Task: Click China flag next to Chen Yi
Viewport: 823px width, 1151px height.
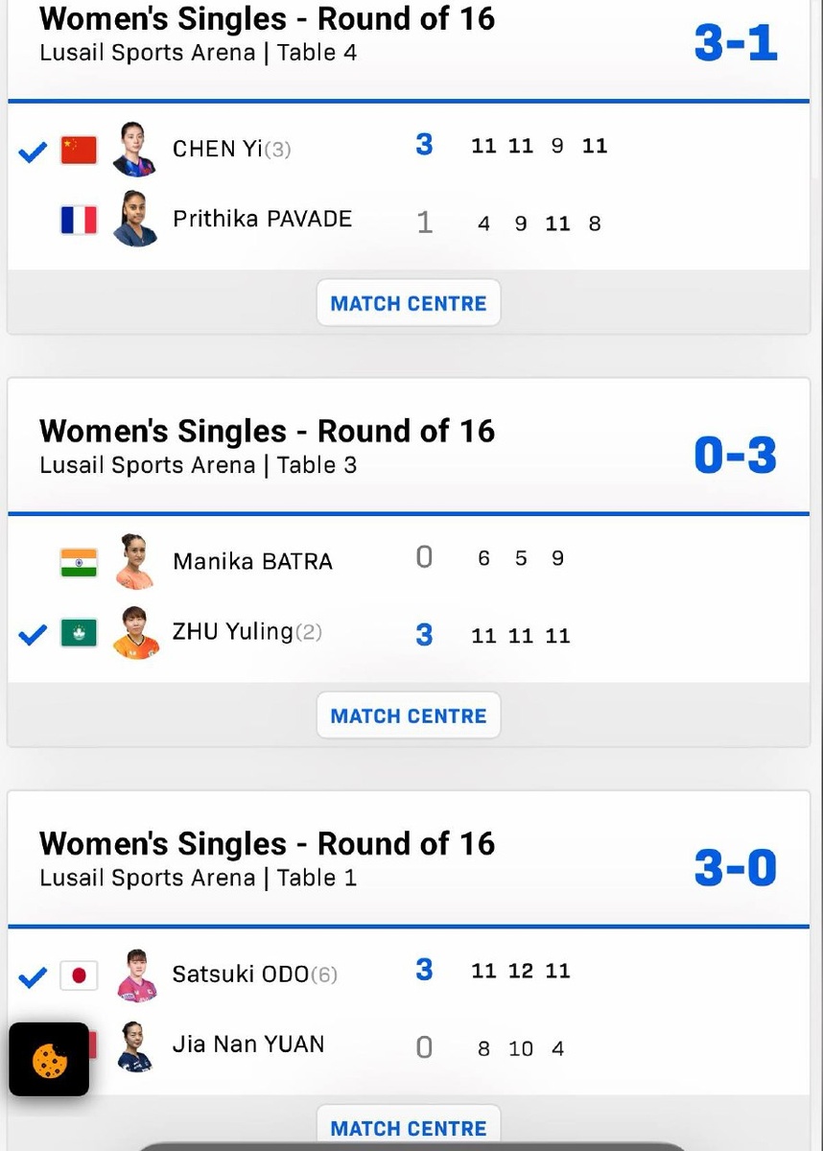Action: click(79, 150)
